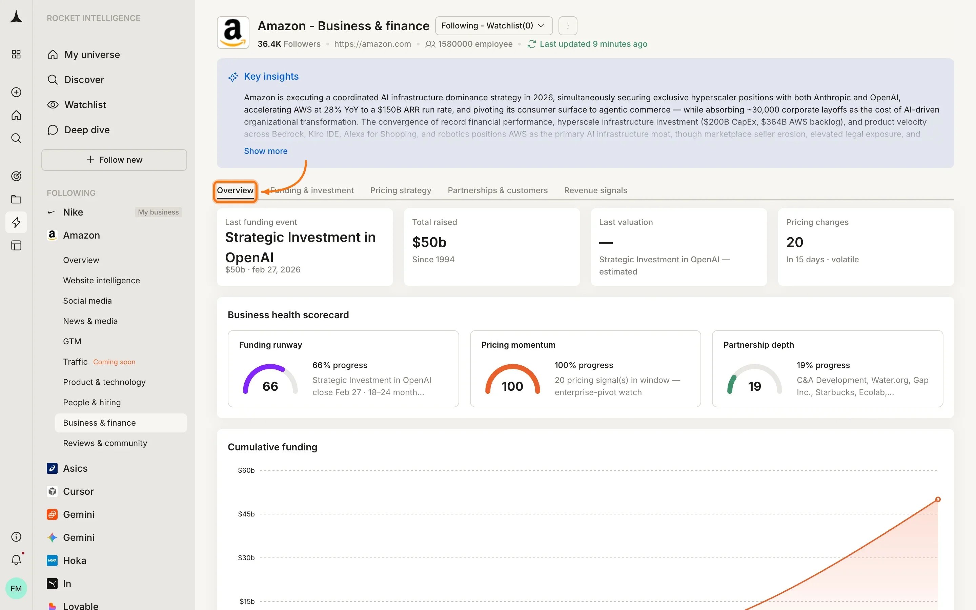Click the info circle icon in left rail
976x610 pixels.
(x=16, y=536)
